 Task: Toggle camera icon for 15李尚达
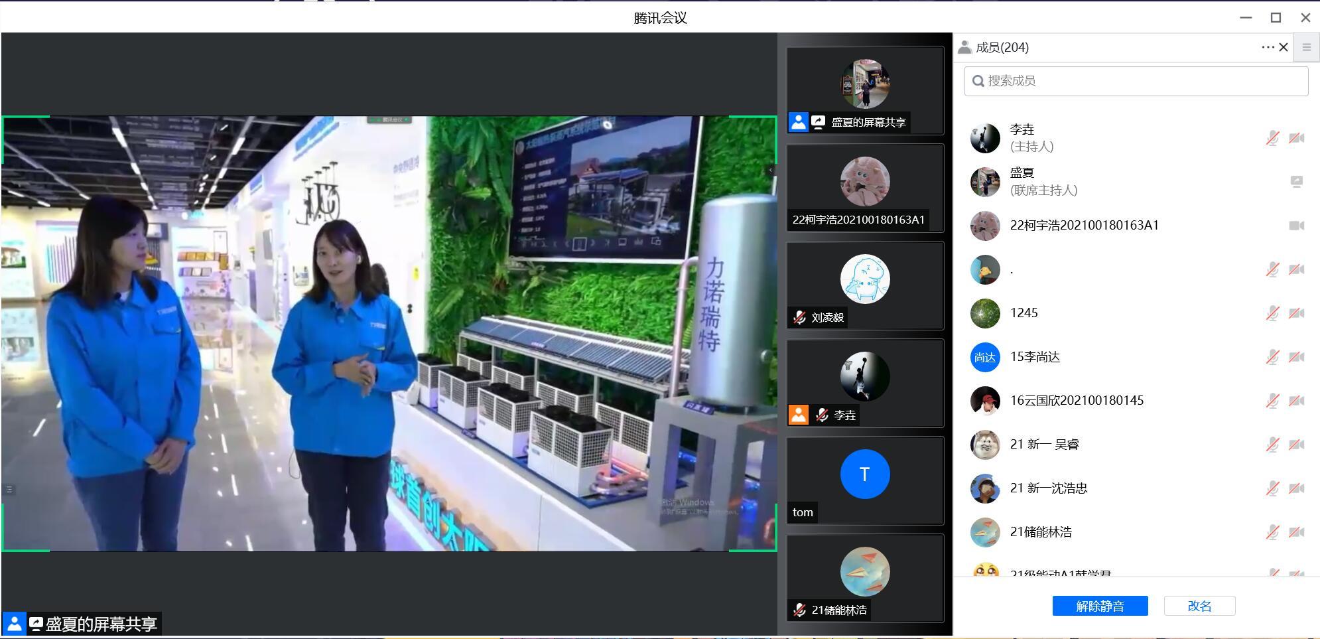[x=1297, y=357]
